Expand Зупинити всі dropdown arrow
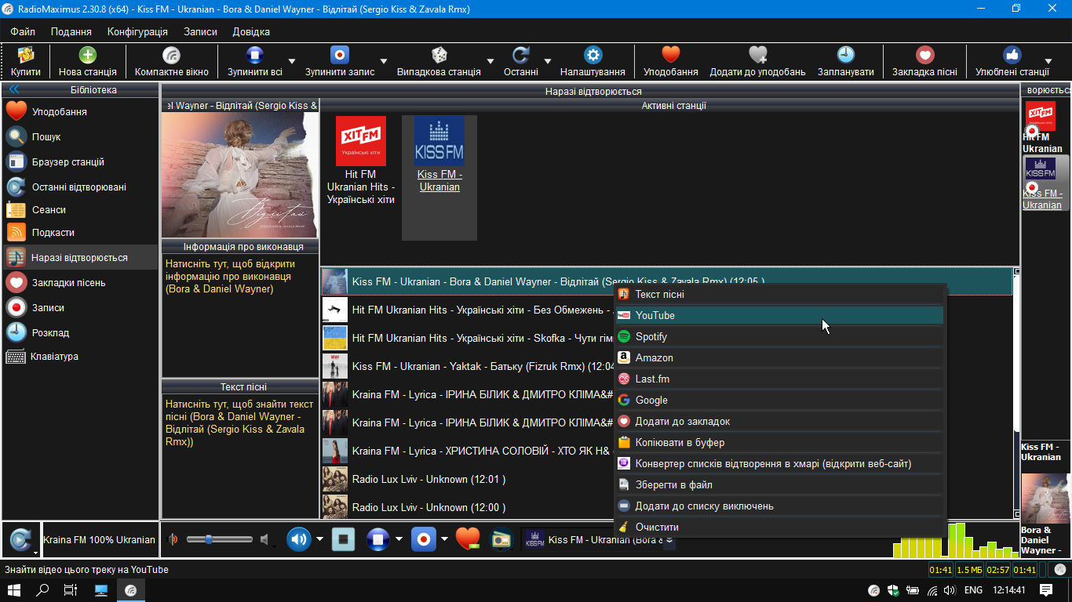 292,61
